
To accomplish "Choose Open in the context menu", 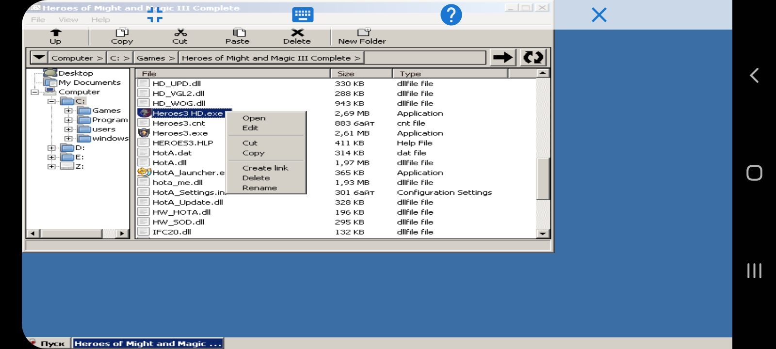I will pyautogui.click(x=254, y=118).
